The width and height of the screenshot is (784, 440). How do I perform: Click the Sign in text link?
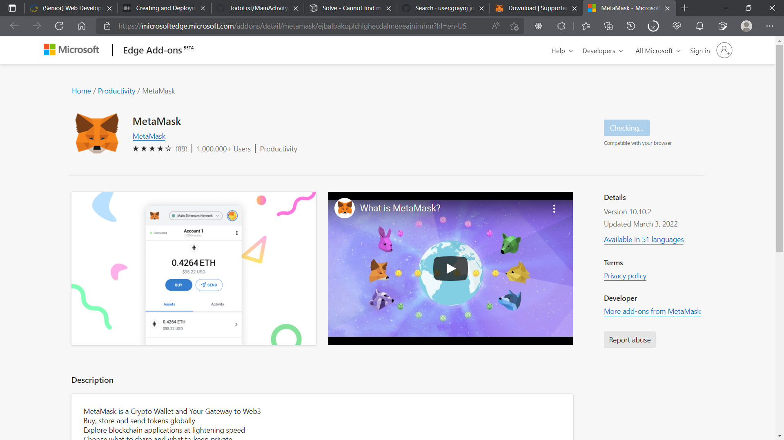(700, 51)
